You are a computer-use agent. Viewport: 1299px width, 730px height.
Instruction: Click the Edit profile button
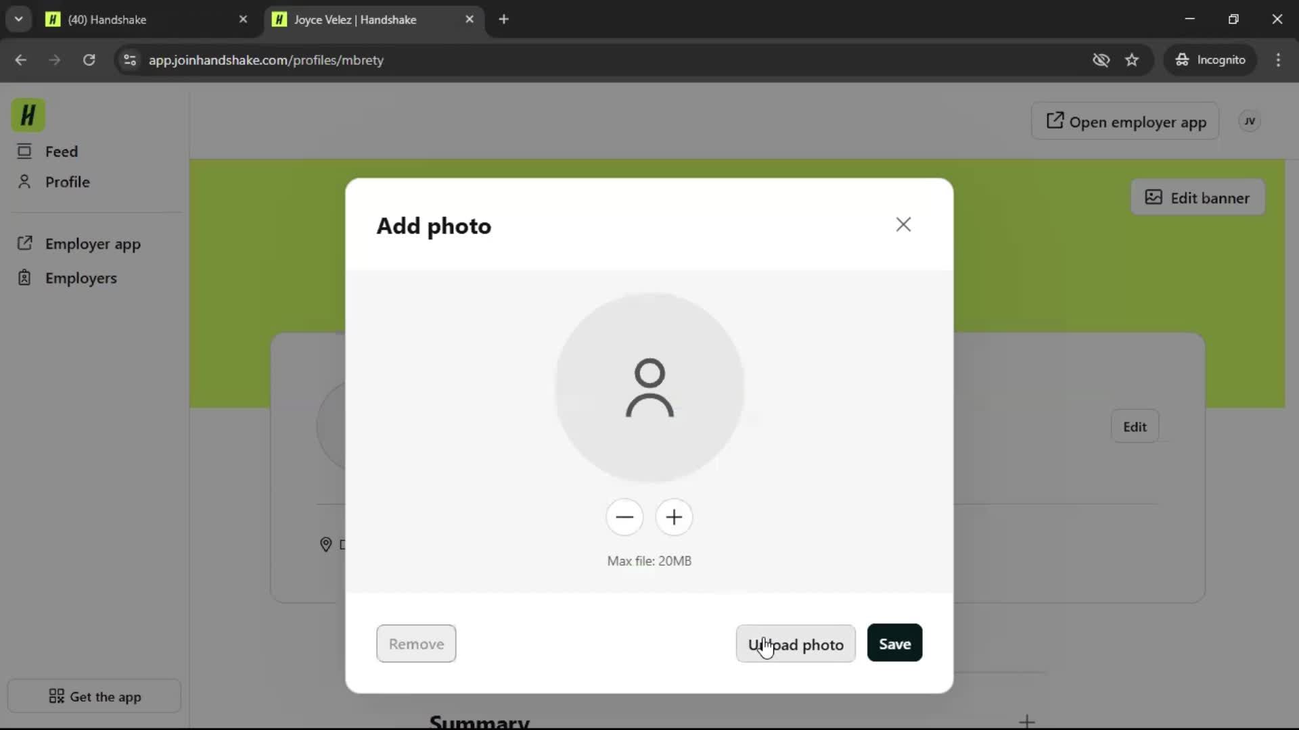(x=1135, y=427)
